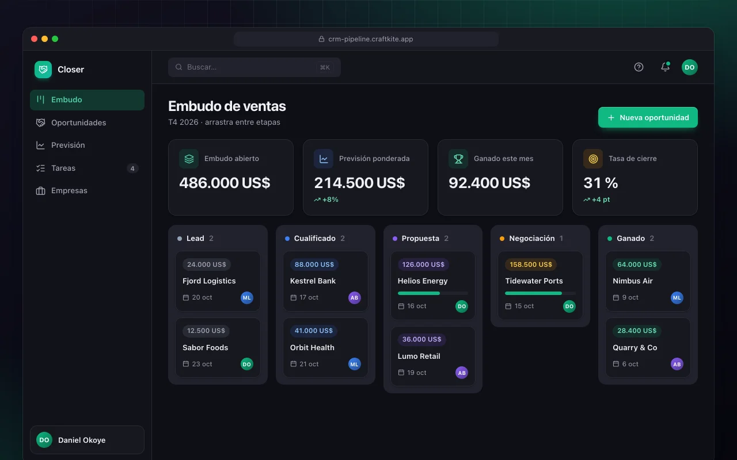Image resolution: width=737 pixels, height=460 pixels.
Task: Open Empresas in the sidebar
Action: pyautogui.click(x=87, y=191)
